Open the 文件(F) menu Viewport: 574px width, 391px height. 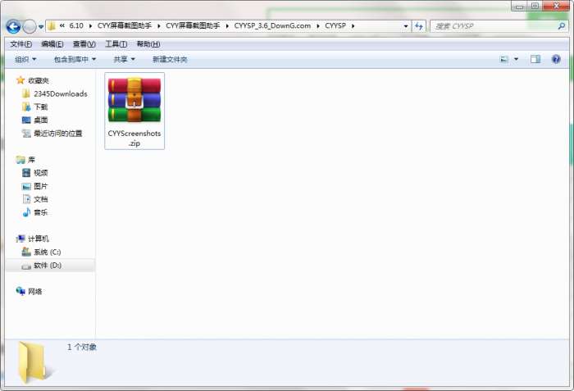tap(20, 44)
